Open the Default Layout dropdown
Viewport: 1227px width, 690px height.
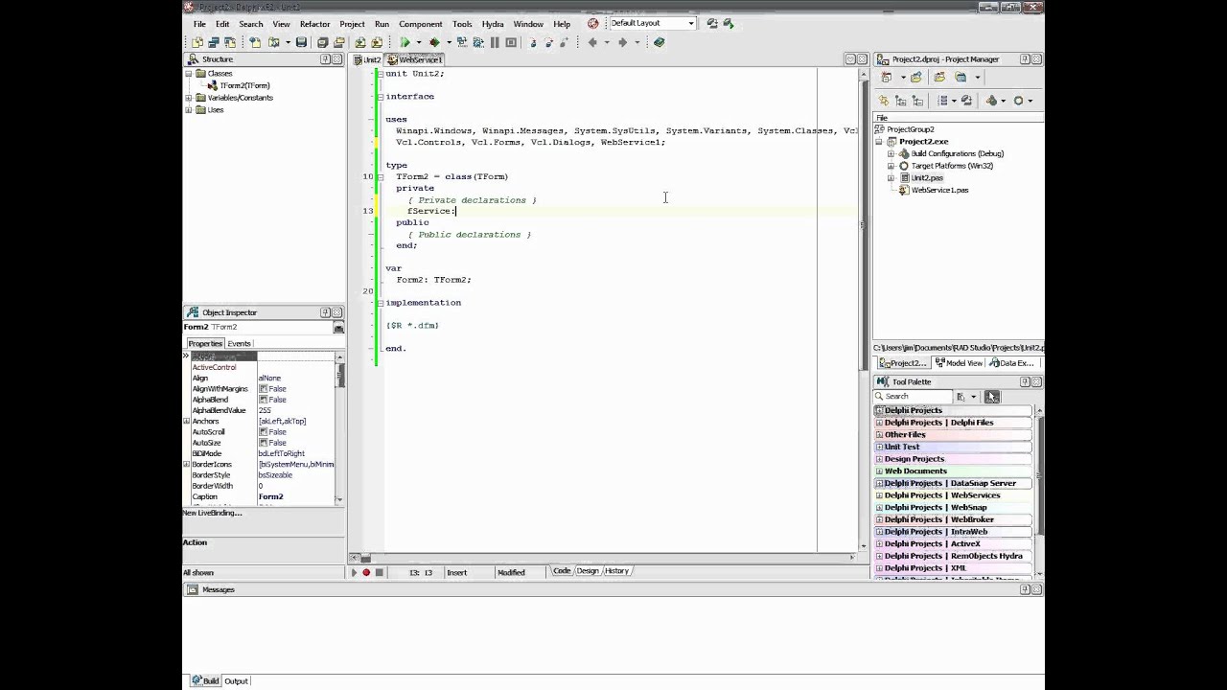point(691,23)
